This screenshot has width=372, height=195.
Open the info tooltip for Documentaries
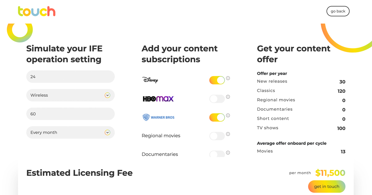click(x=228, y=153)
